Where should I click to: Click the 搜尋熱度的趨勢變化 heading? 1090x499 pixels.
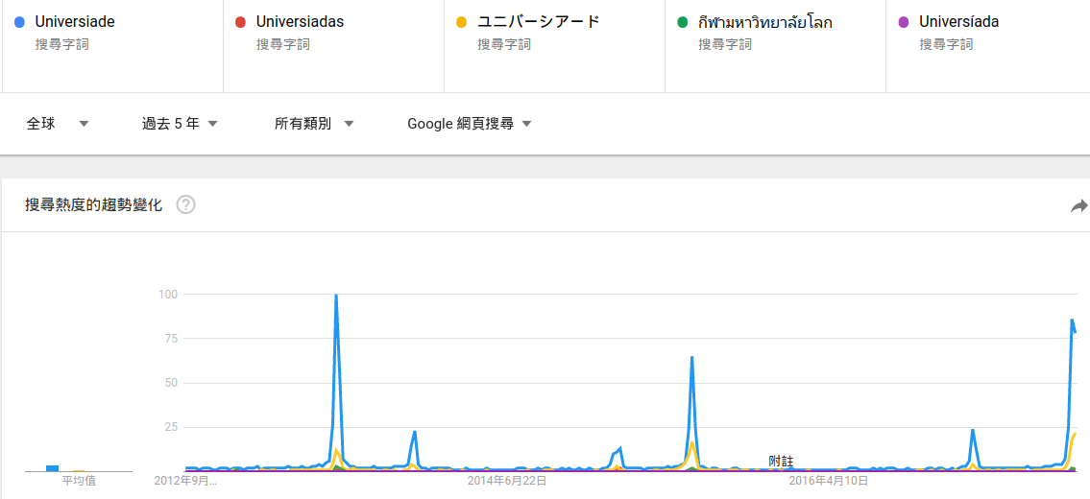(x=93, y=204)
